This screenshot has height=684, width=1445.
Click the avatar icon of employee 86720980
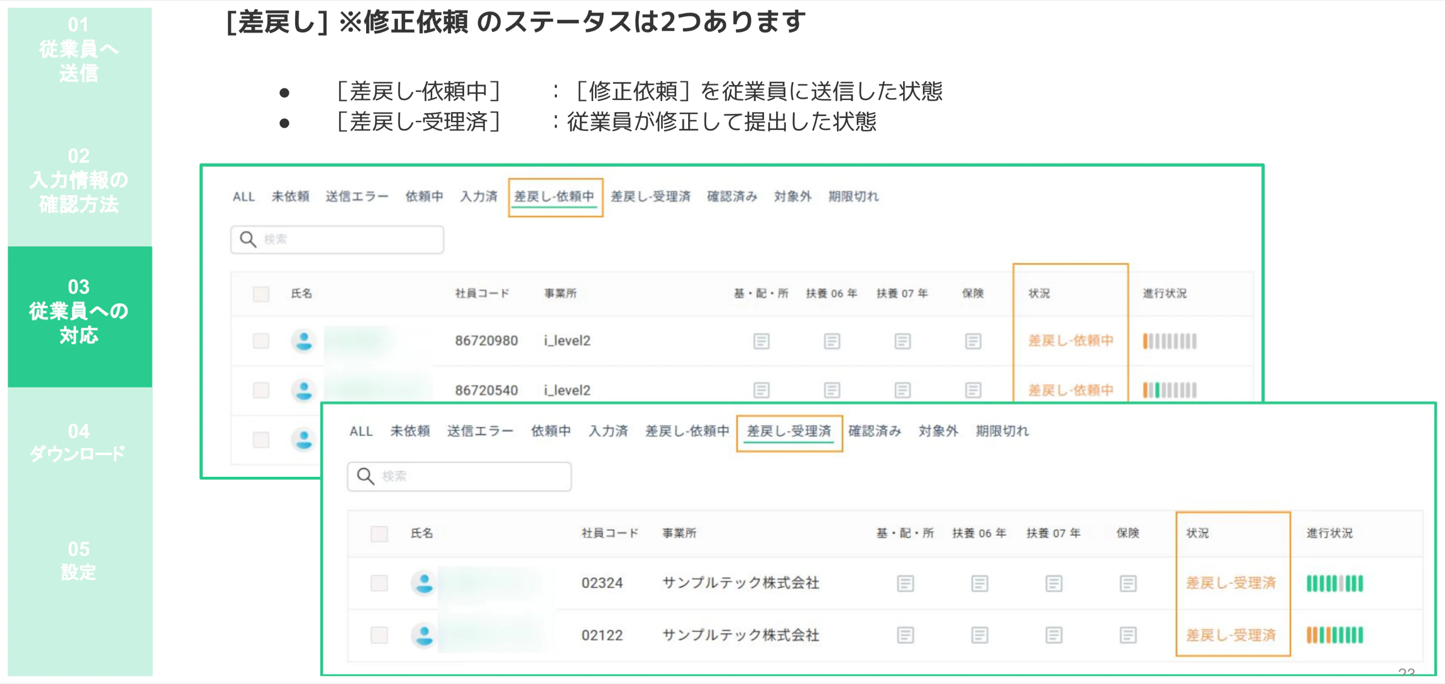click(x=303, y=341)
